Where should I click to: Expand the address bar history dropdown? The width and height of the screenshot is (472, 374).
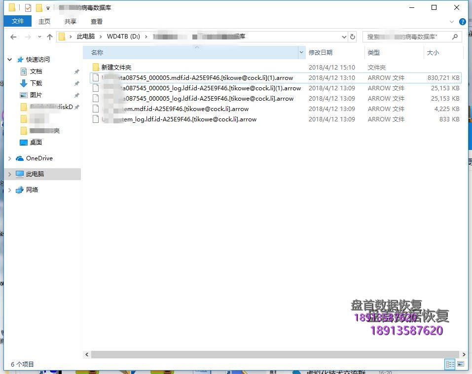pos(344,37)
